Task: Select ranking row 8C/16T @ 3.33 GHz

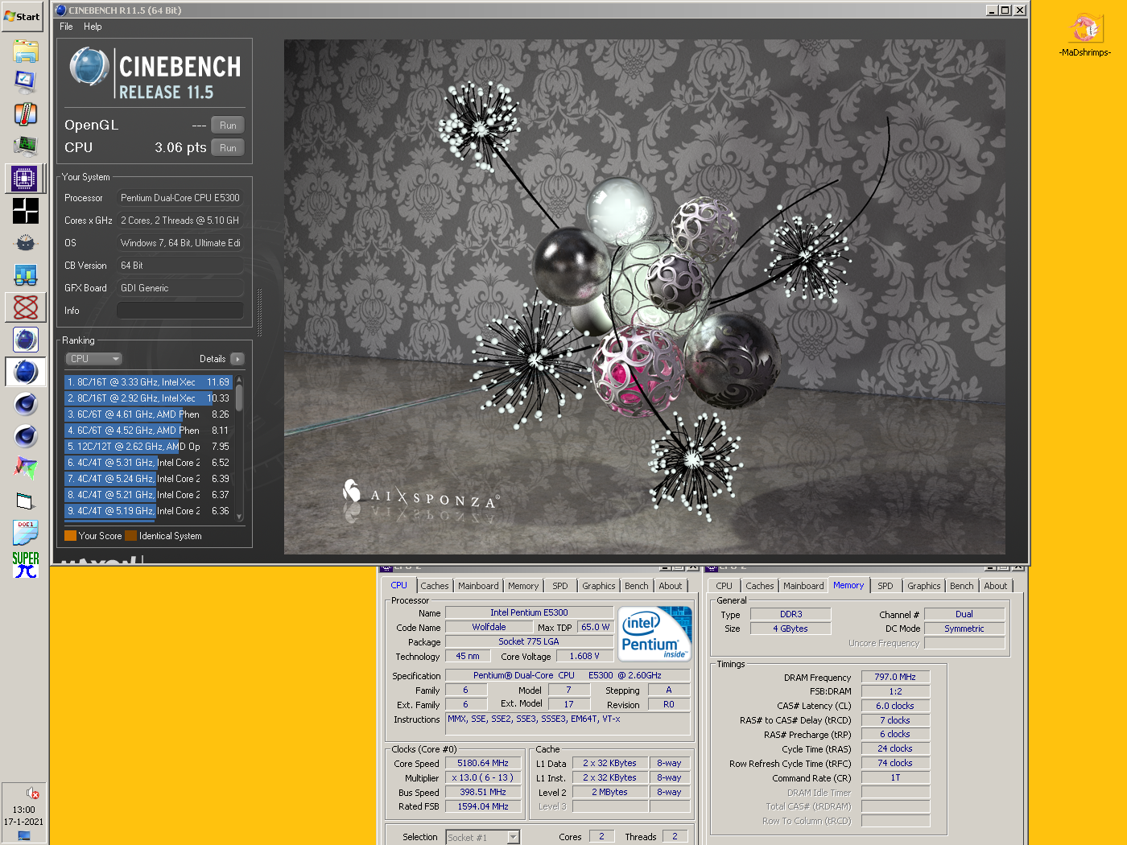Action: [148, 382]
